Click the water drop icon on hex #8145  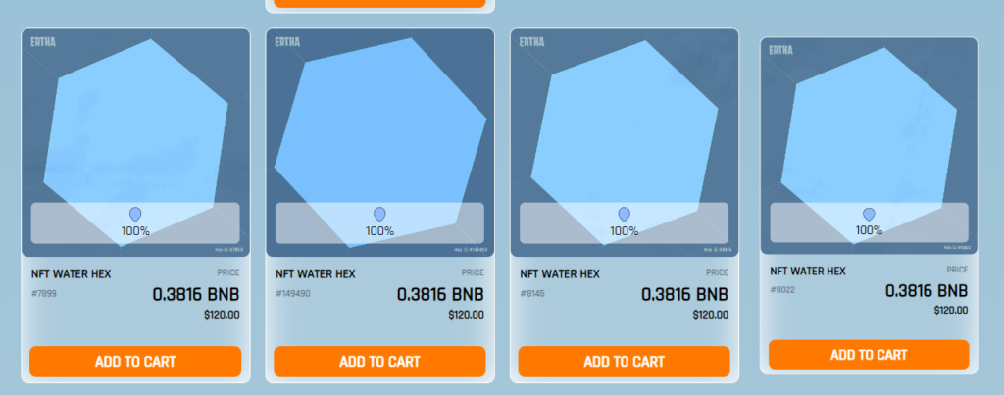point(624,215)
